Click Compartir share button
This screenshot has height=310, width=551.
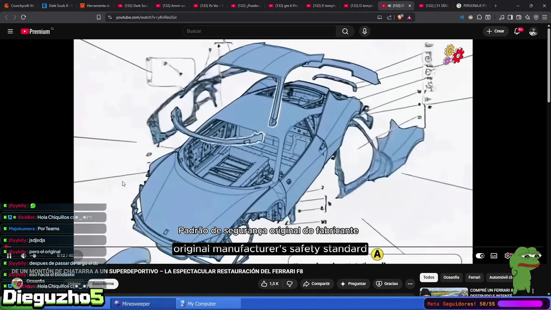[316, 284]
